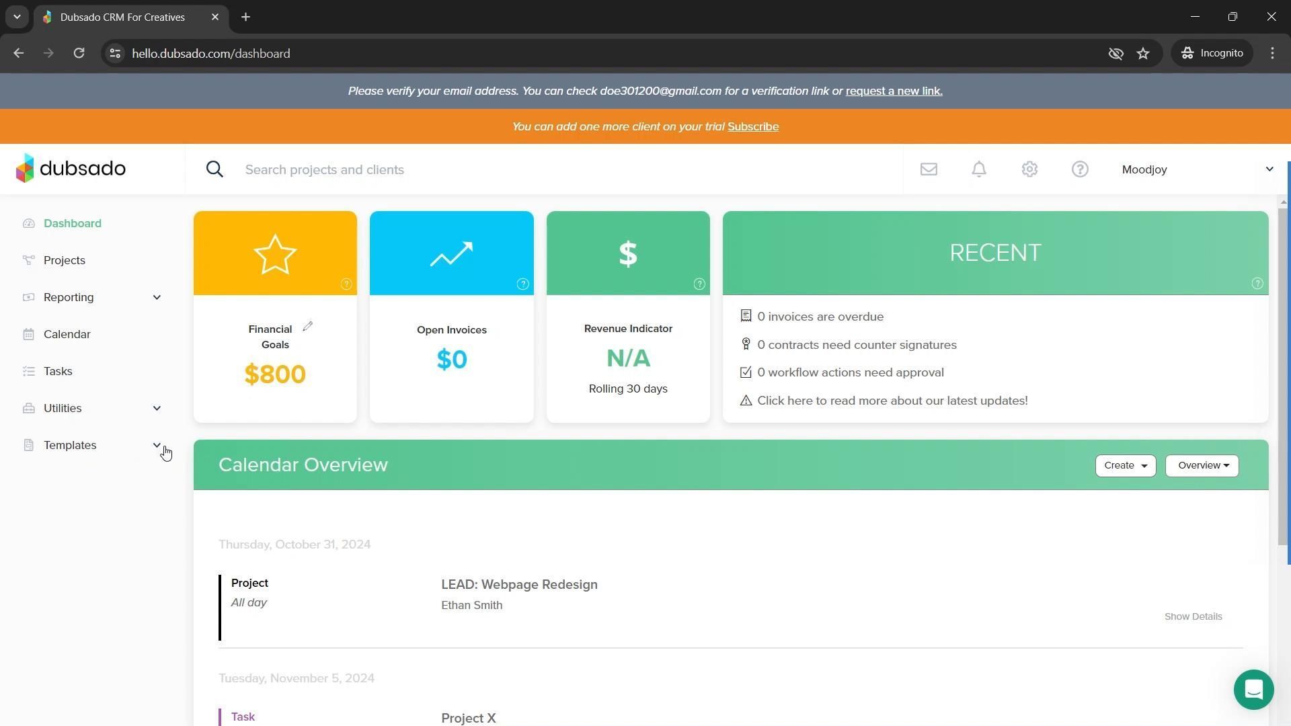Expand the Utilities sidebar section
This screenshot has height=726, width=1291.
pos(157,408)
